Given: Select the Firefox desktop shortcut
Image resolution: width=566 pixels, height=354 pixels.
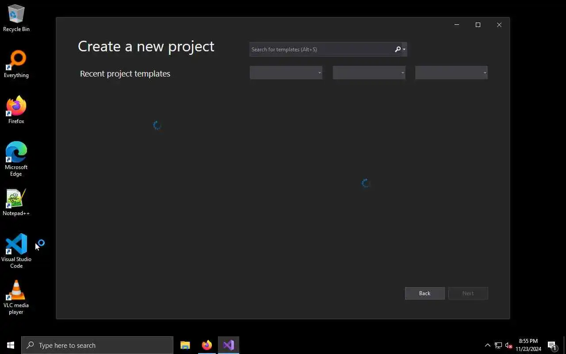Looking at the screenshot, I should 16,110.
